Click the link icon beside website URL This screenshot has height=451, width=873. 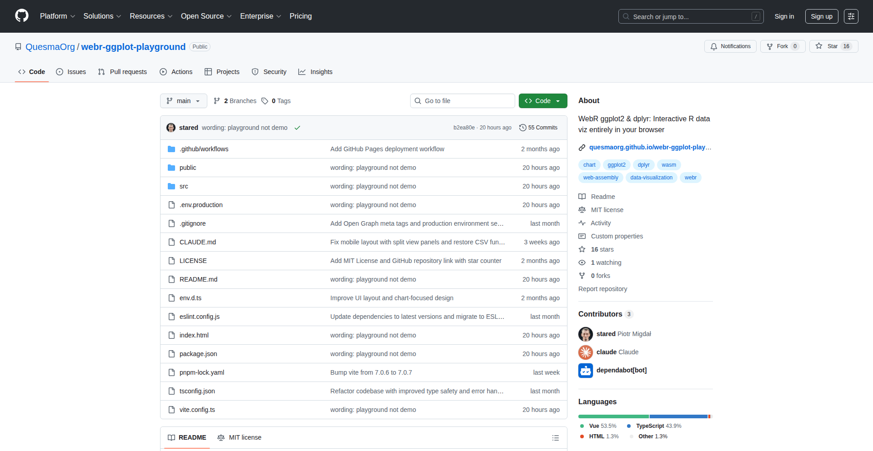[582, 148]
